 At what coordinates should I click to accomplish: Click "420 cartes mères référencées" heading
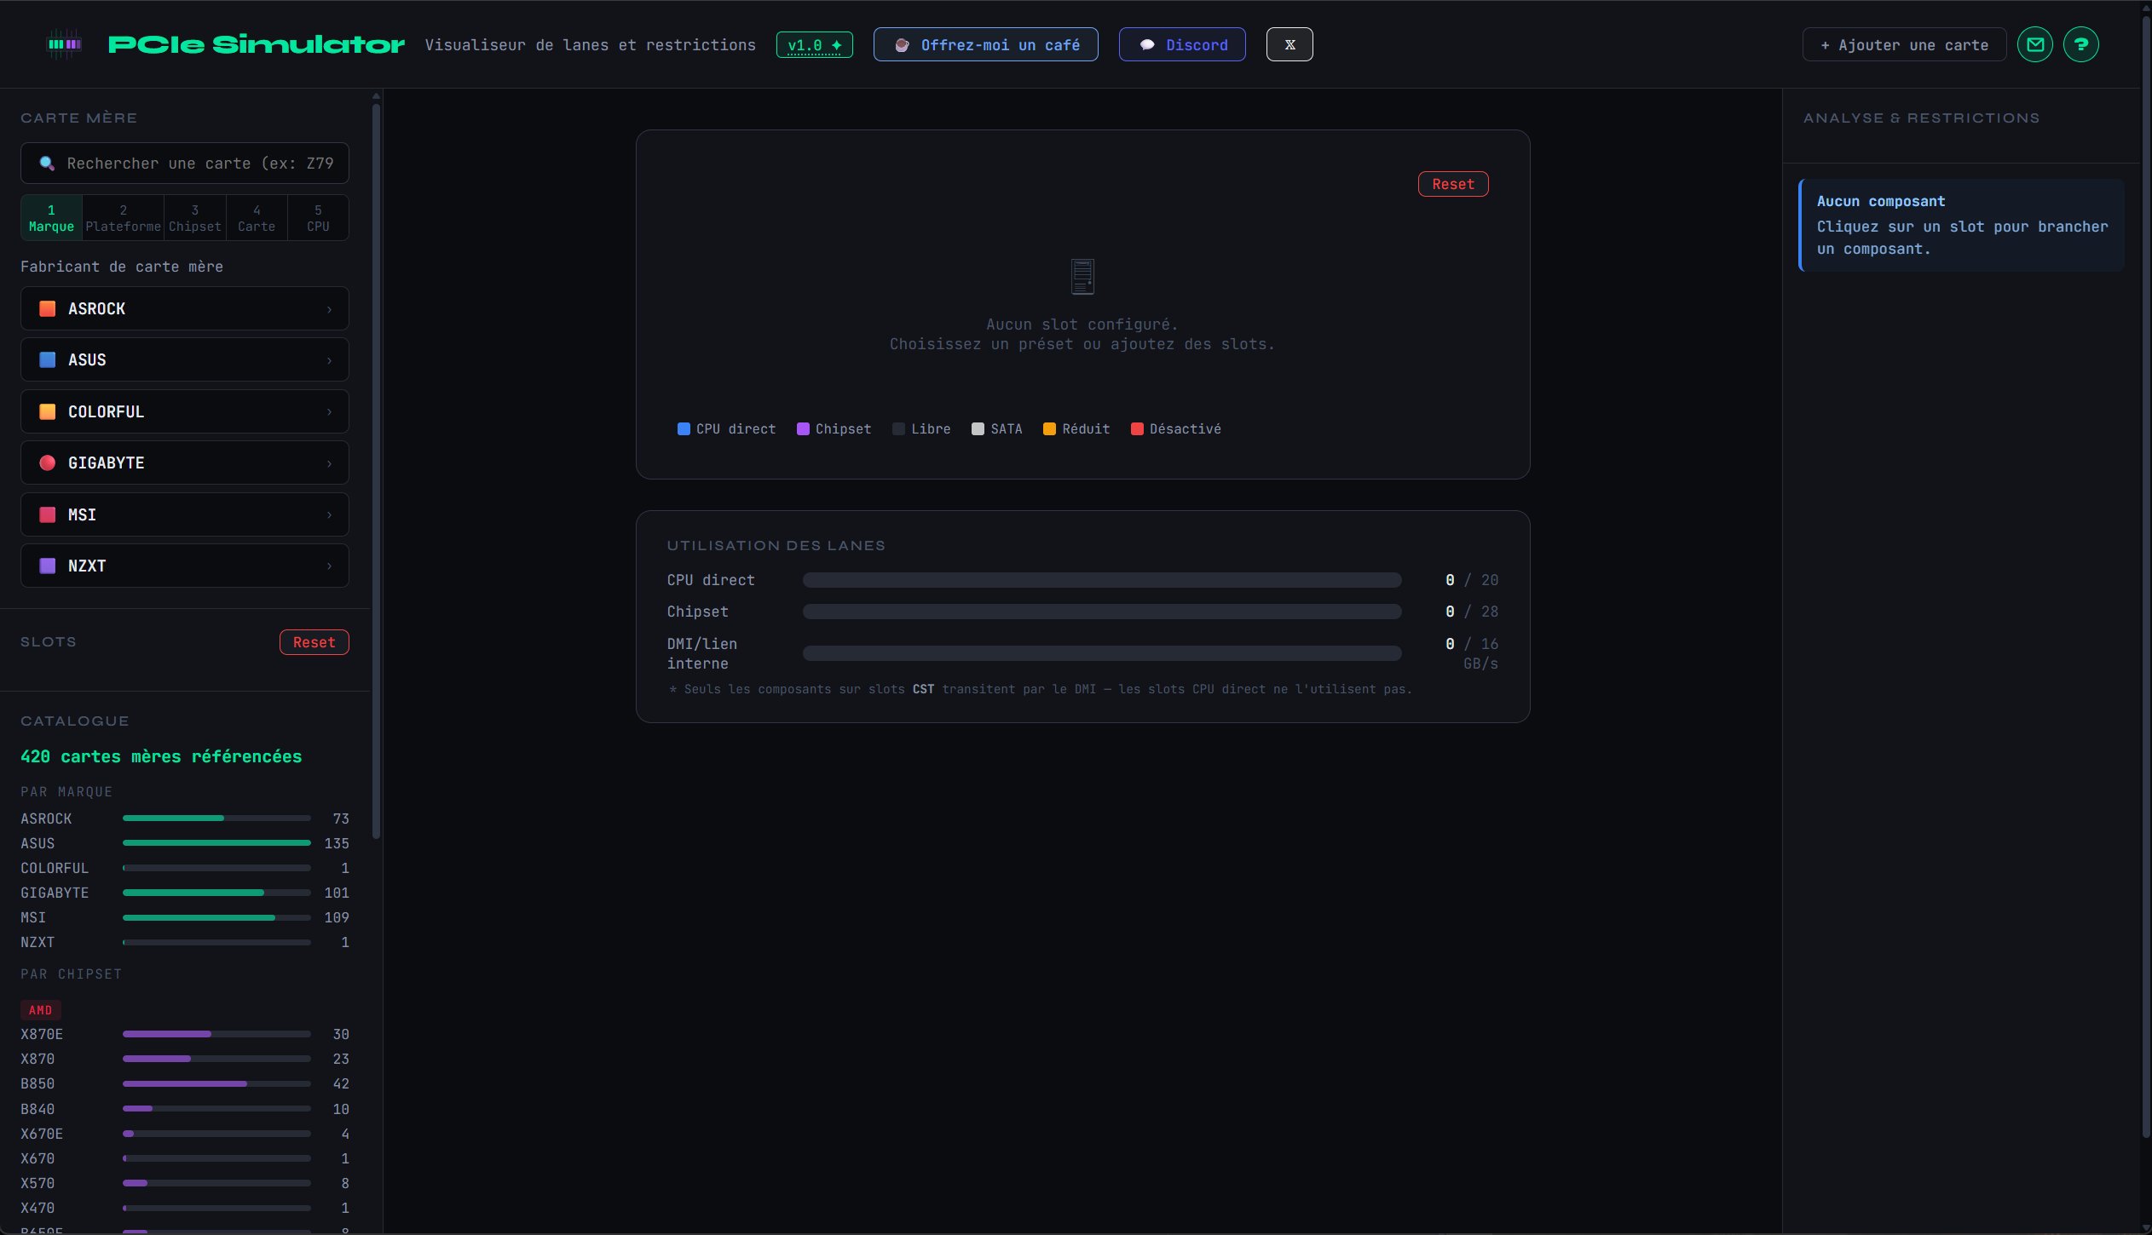[x=161, y=756]
